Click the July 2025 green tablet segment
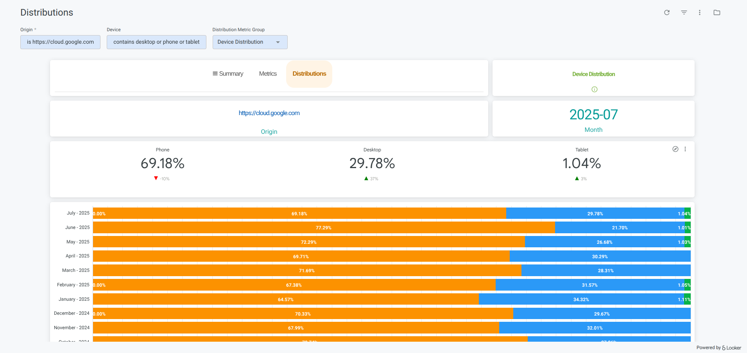 688,213
